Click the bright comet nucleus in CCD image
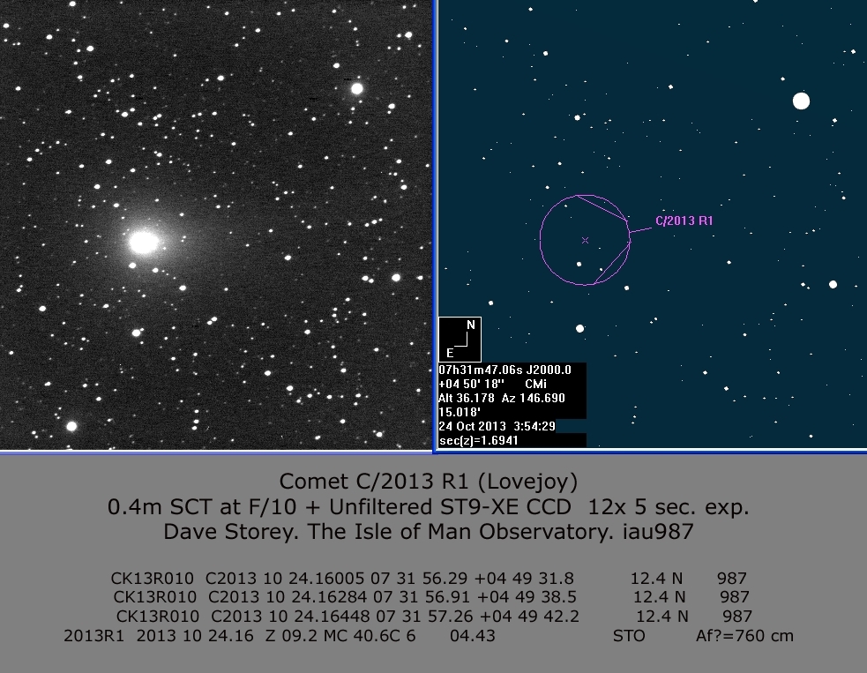This screenshot has width=867, height=673. click(144, 243)
